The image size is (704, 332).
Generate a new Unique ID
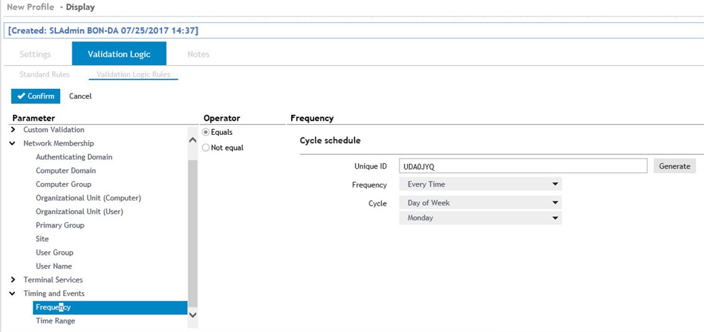[674, 166]
